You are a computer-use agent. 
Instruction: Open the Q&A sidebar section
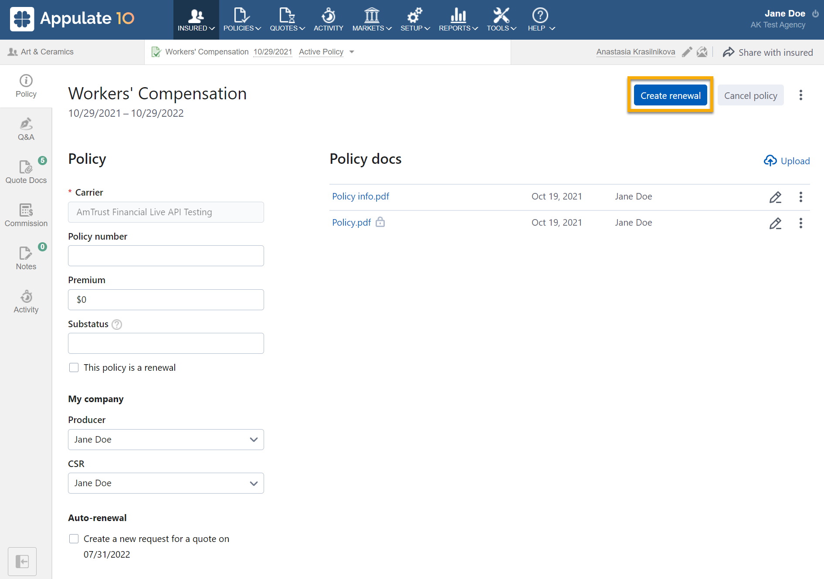26,129
